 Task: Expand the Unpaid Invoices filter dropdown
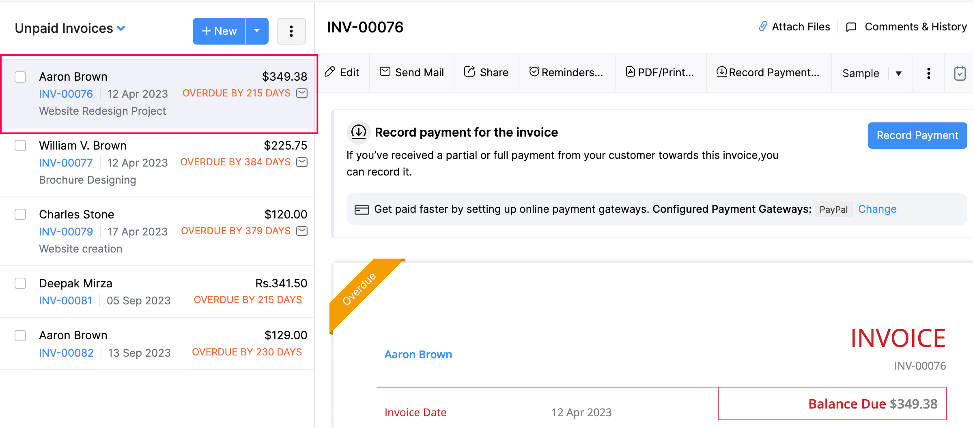coord(121,28)
